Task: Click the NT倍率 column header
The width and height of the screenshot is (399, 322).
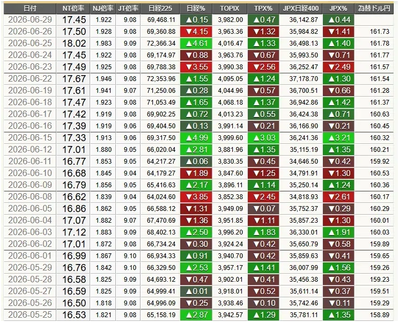Action: click(73, 9)
